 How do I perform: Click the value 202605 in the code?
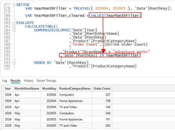click(119, 8)
